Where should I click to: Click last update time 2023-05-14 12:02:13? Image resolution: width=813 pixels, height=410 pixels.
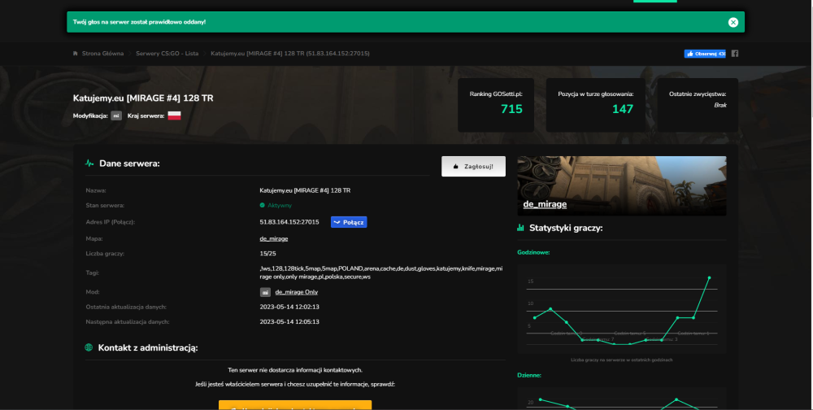[289, 307]
